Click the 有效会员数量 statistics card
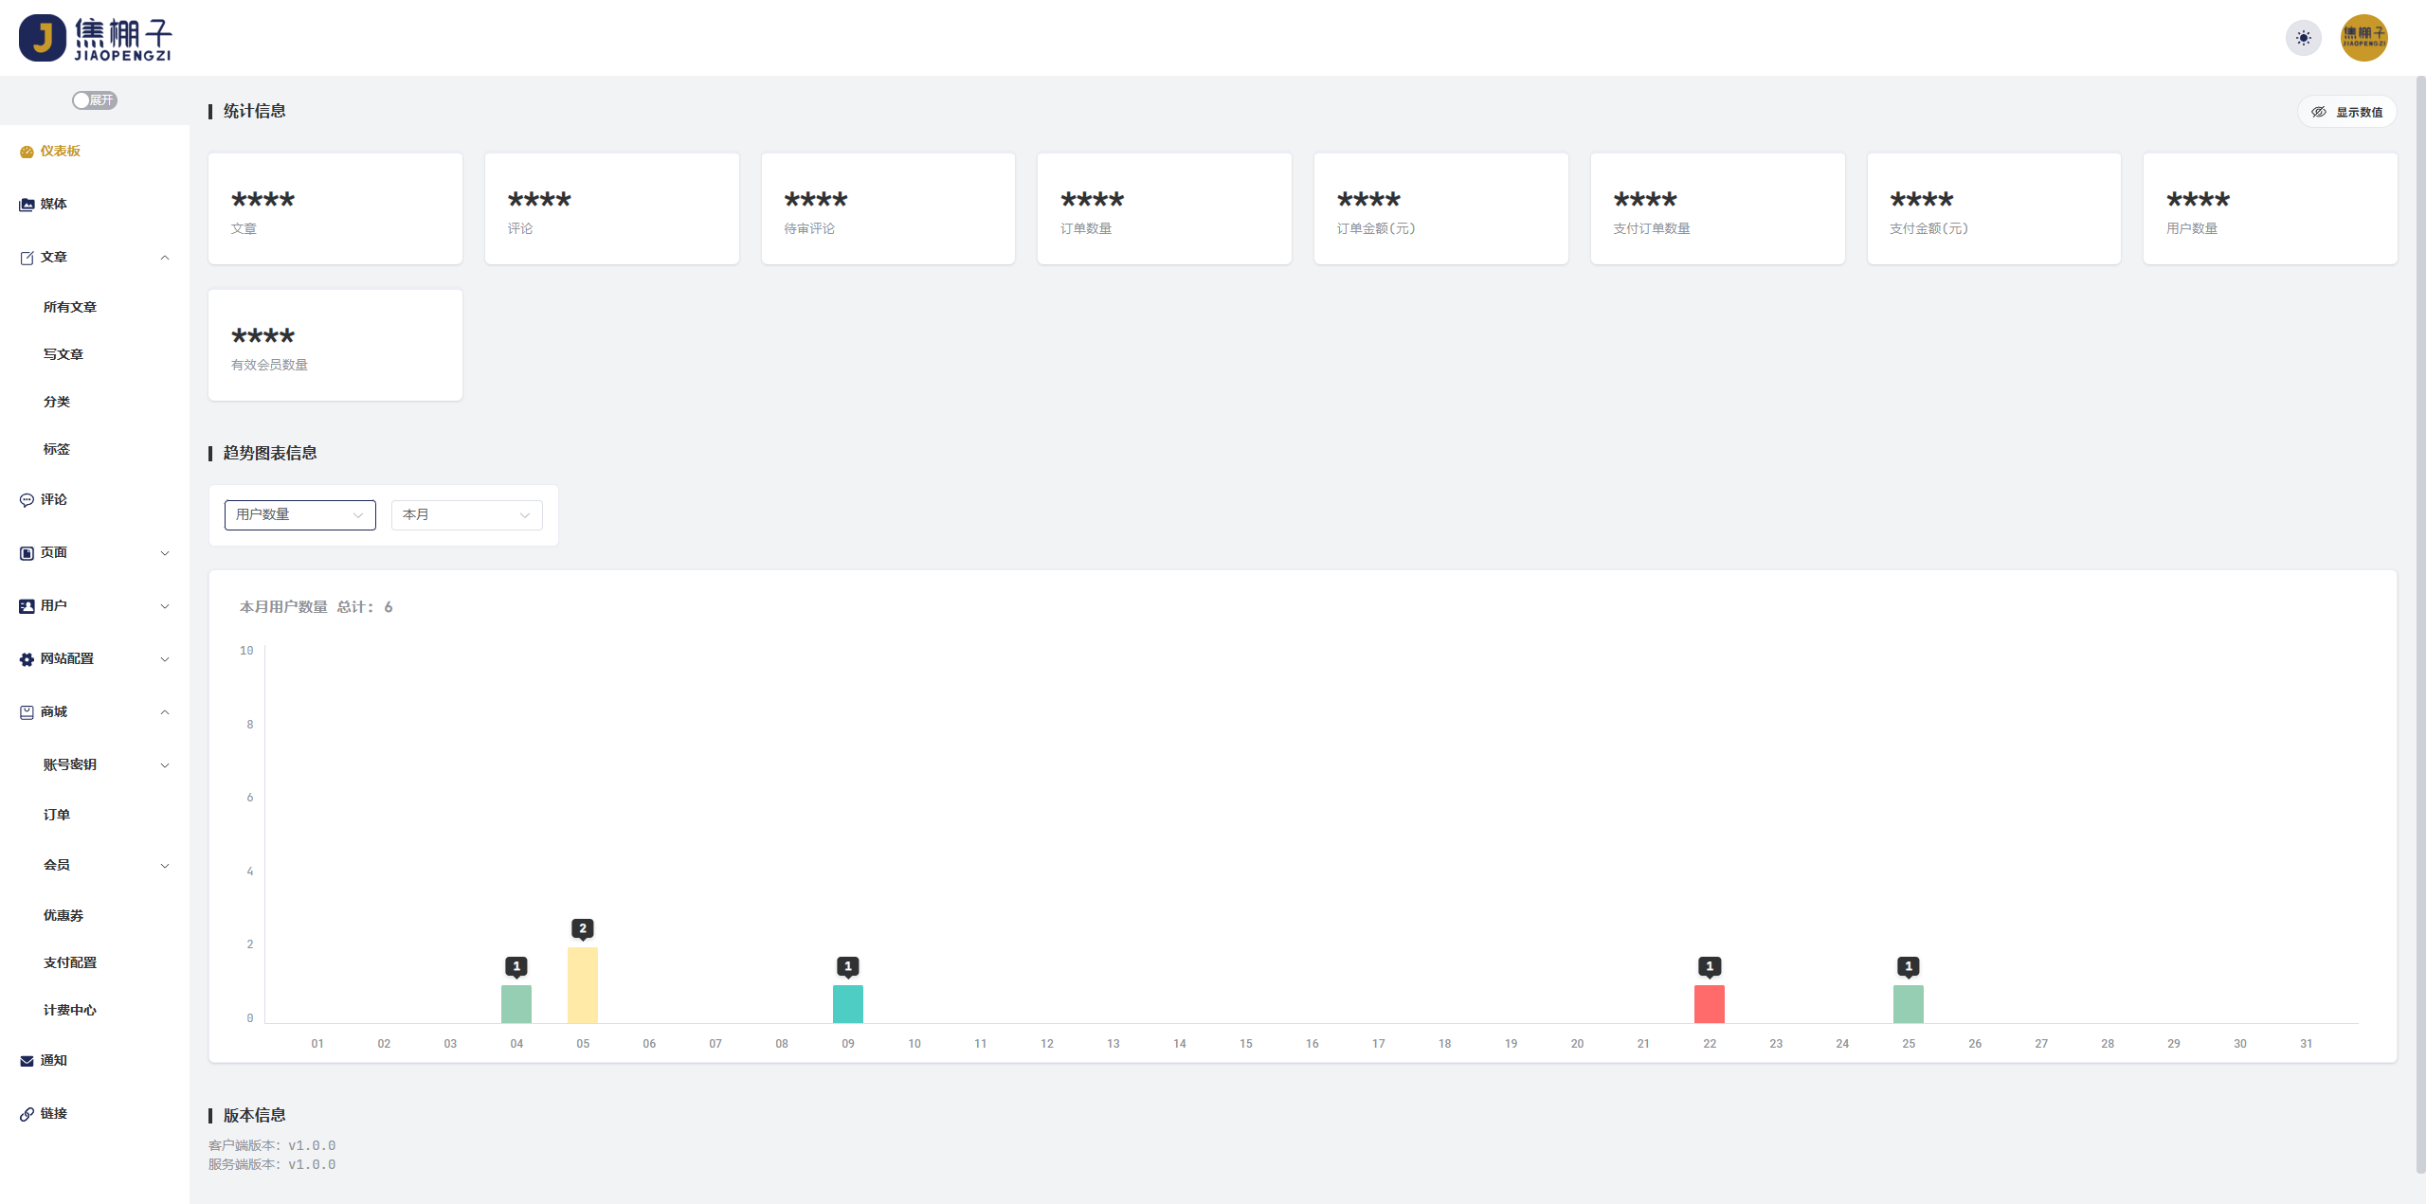 [x=335, y=345]
